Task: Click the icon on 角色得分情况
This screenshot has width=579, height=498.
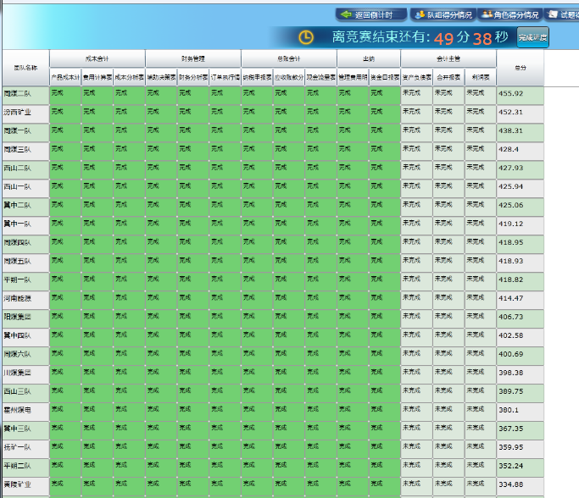Action: click(486, 14)
